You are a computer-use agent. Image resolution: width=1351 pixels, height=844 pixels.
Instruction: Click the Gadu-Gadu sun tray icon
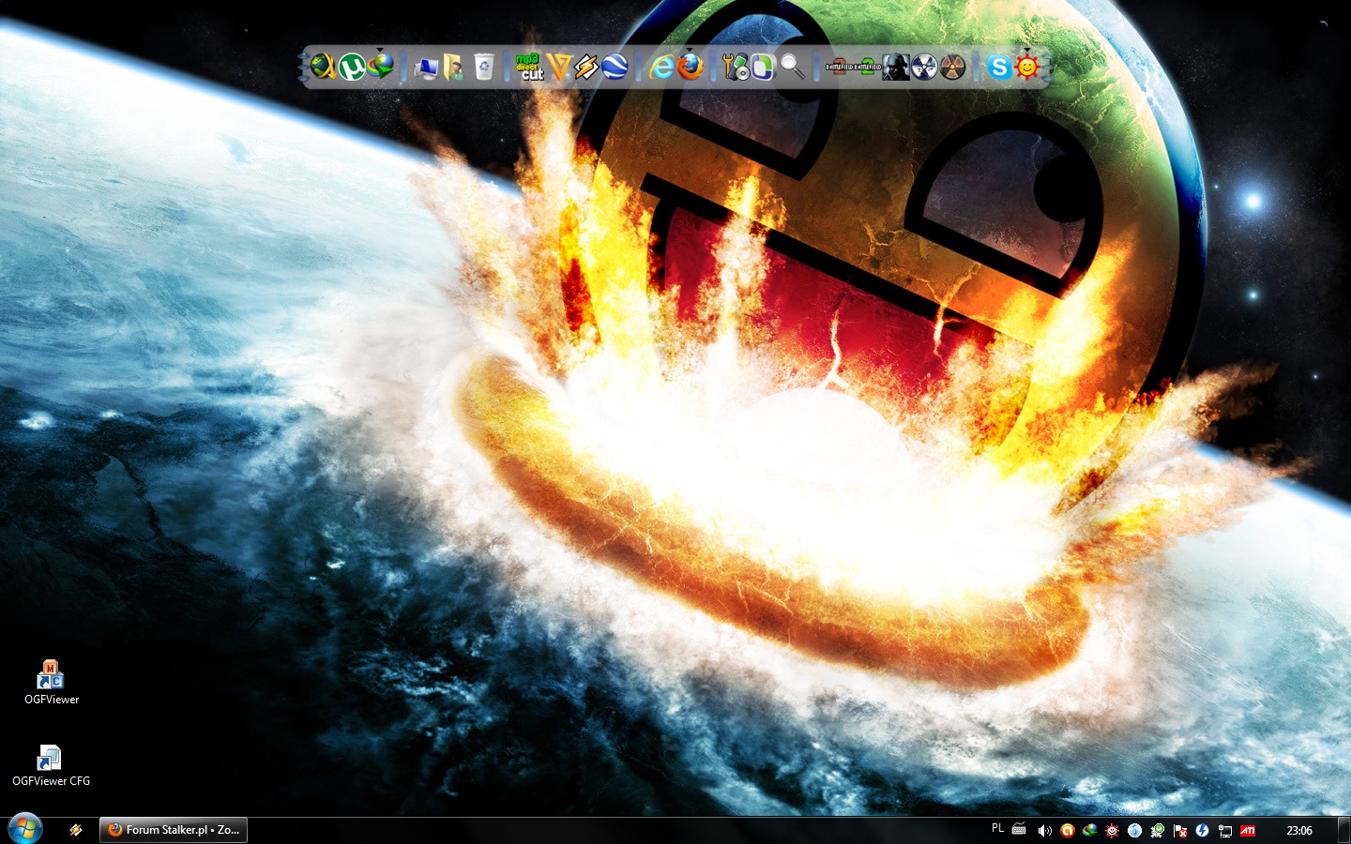click(x=1112, y=830)
